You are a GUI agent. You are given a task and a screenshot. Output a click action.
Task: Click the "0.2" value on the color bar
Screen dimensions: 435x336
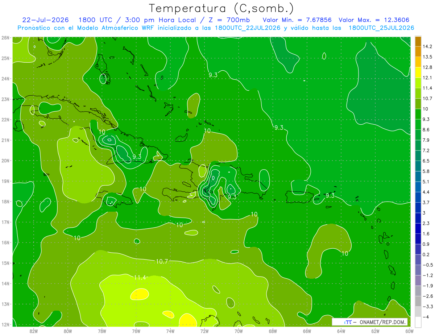tap(427, 254)
